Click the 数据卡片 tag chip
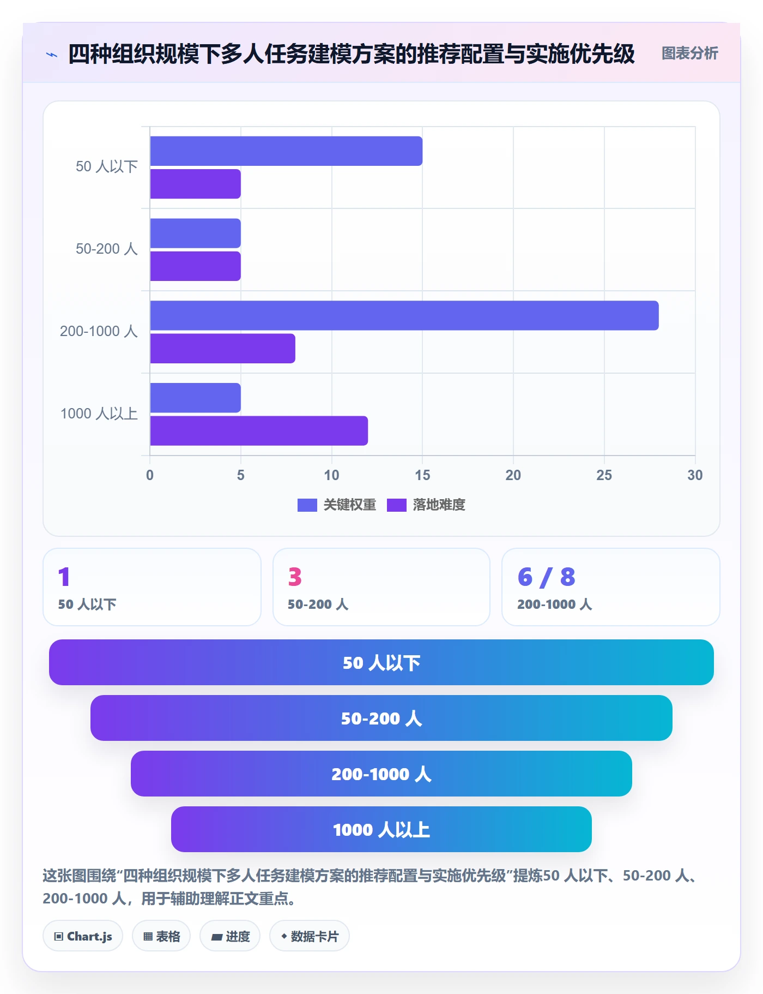The width and height of the screenshot is (763, 994). click(310, 936)
